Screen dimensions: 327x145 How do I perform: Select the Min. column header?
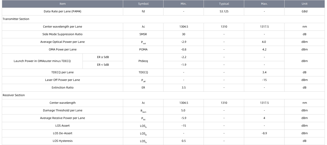184,4
